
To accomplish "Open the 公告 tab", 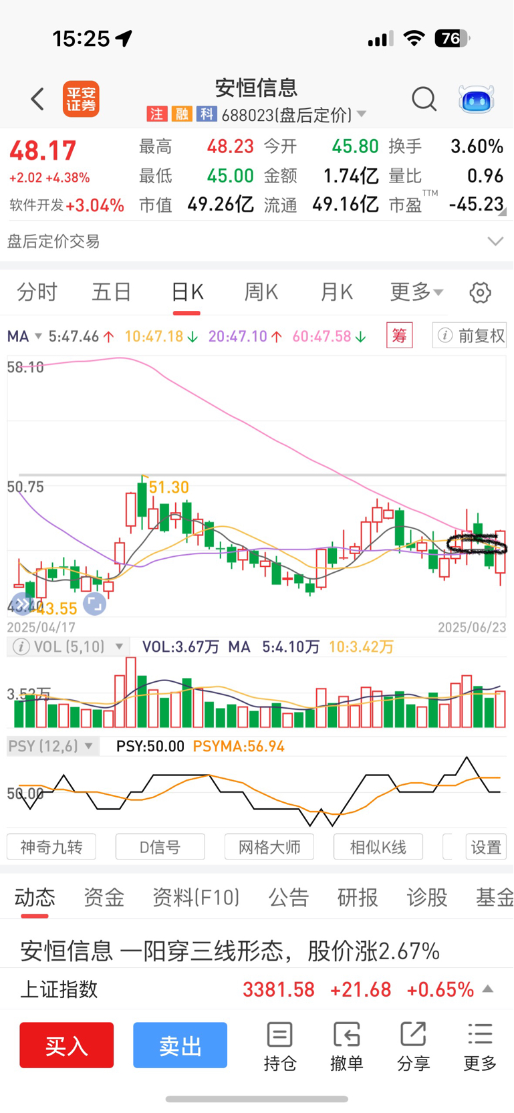I will (x=289, y=897).
